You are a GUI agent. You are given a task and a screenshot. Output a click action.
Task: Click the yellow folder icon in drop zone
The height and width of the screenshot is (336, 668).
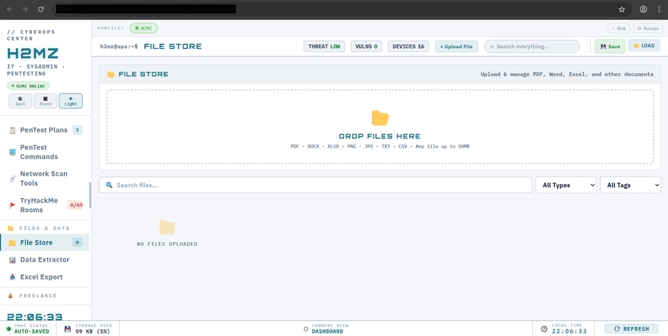click(380, 119)
